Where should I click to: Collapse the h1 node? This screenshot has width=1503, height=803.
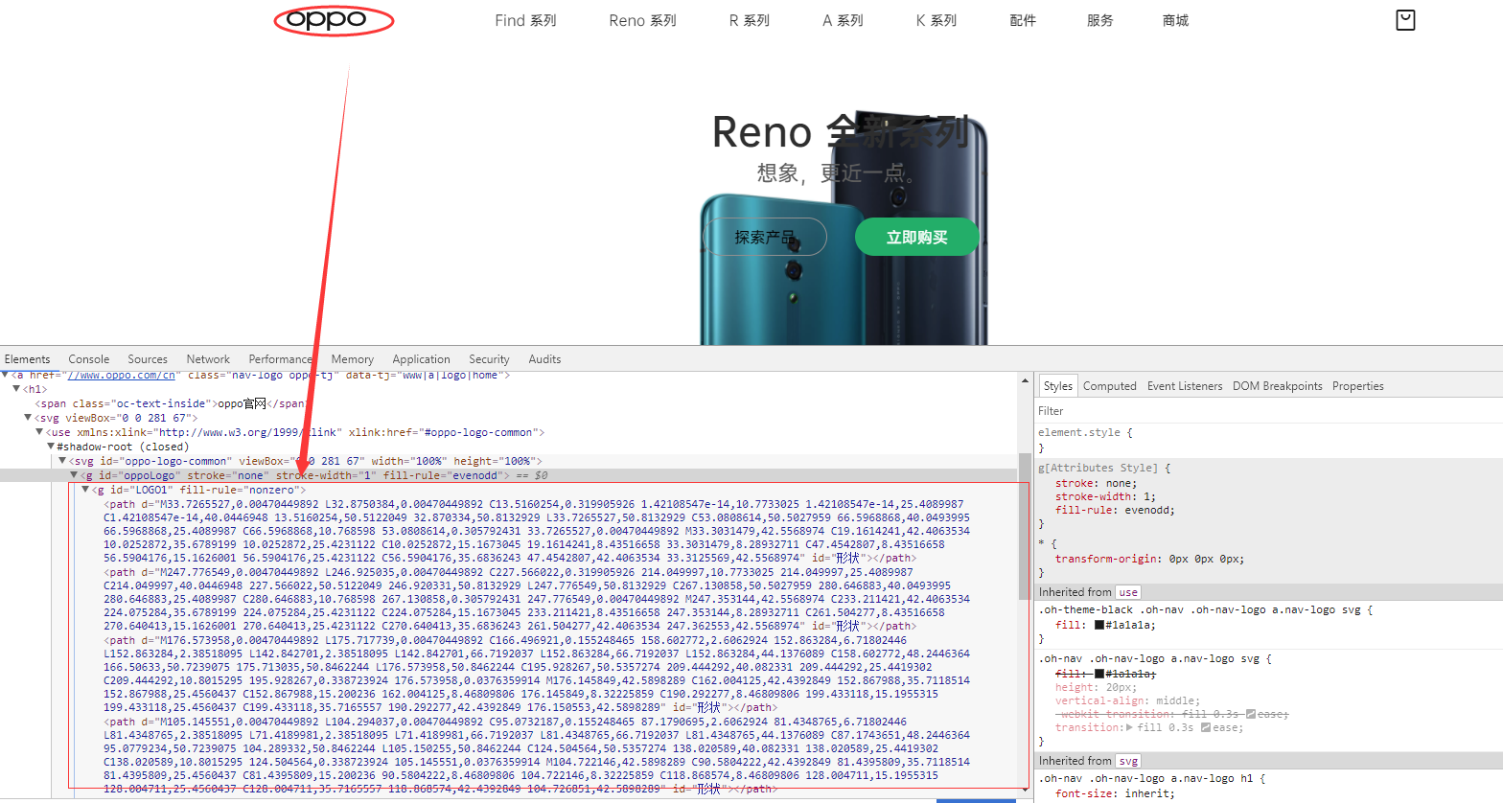(16, 389)
